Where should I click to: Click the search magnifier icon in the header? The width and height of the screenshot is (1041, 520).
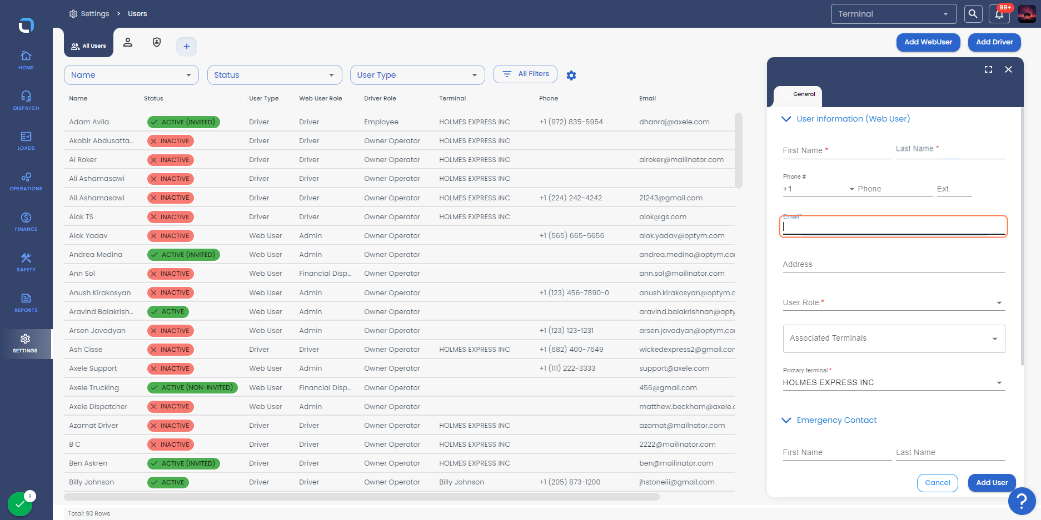point(973,14)
